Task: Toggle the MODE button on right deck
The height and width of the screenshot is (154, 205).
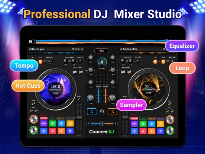Action: (170, 104)
